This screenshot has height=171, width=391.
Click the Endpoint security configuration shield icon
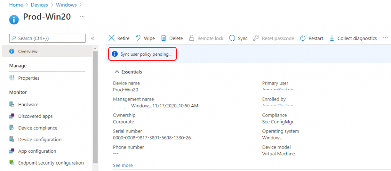pyautogui.click(x=12, y=163)
